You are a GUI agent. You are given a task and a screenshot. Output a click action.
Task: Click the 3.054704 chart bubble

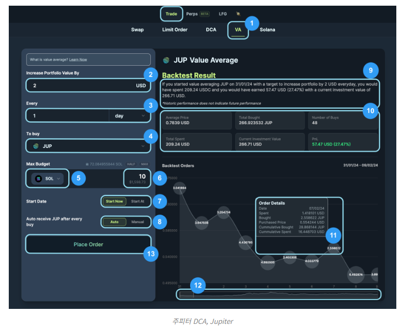coord(224,212)
